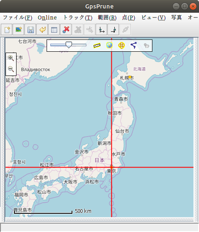Screen dimensions: 199x232
Task: Click the 福岡市 label on the map
Action: (x=21, y=195)
